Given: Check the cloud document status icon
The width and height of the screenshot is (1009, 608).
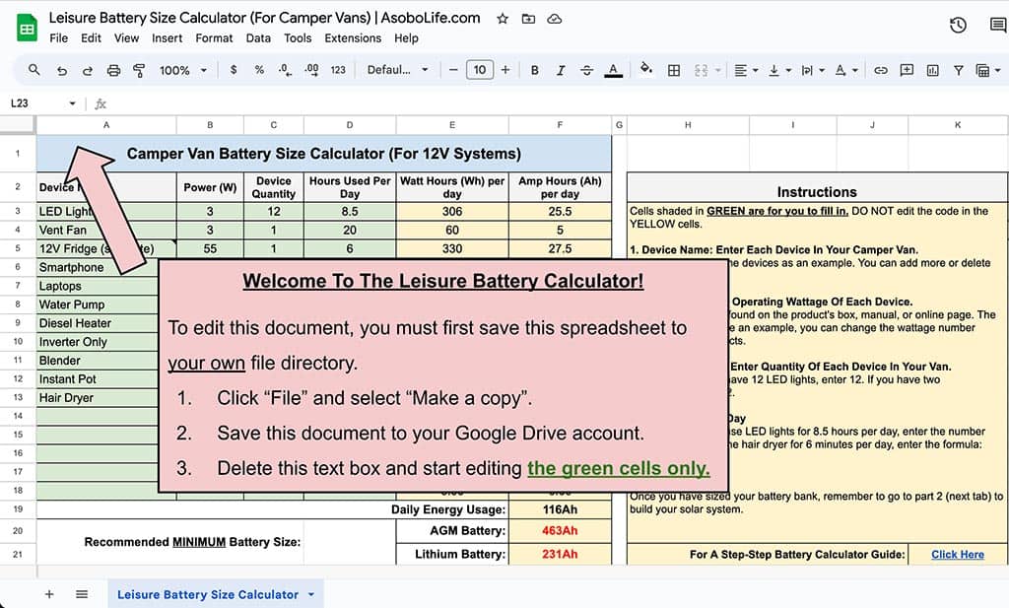Looking at the screenshot, I should 554,19.
